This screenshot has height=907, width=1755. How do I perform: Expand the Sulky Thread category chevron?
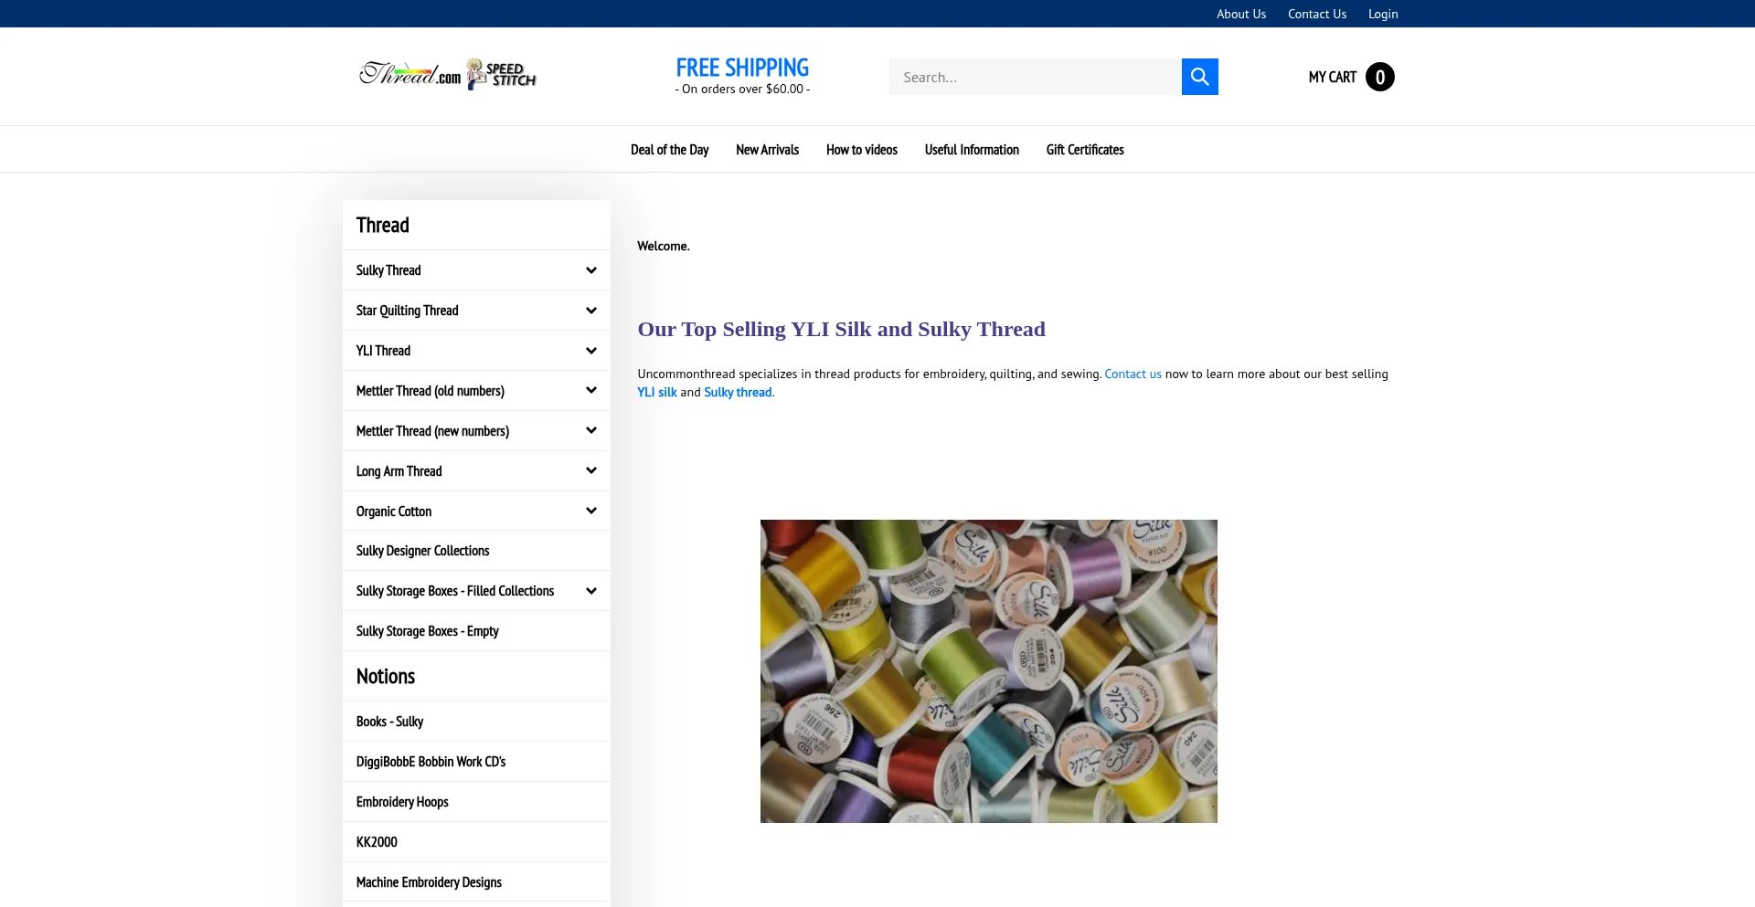tap(590, 270)
